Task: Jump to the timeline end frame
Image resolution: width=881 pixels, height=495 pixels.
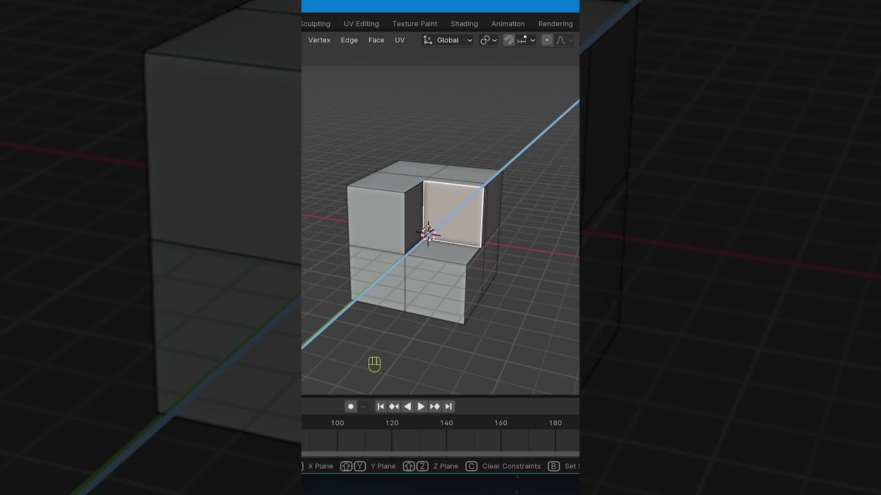Action: click(x=448, y=406)
